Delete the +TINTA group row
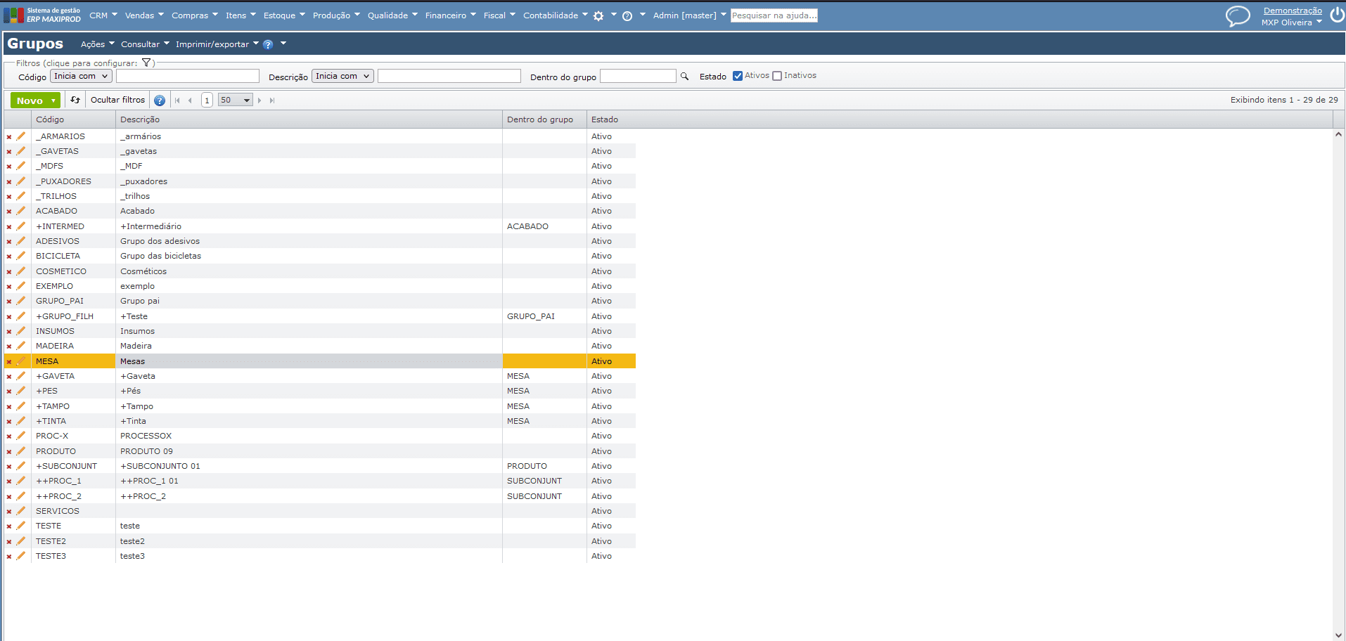Viewport: 1346px width, 641px height. pyautogui.click(x=9, y=422)
